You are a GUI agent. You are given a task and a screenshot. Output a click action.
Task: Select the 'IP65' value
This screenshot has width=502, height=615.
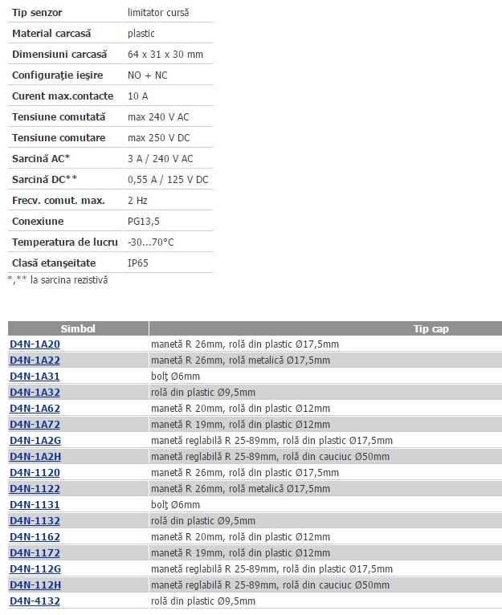click(x=138, y=263)
